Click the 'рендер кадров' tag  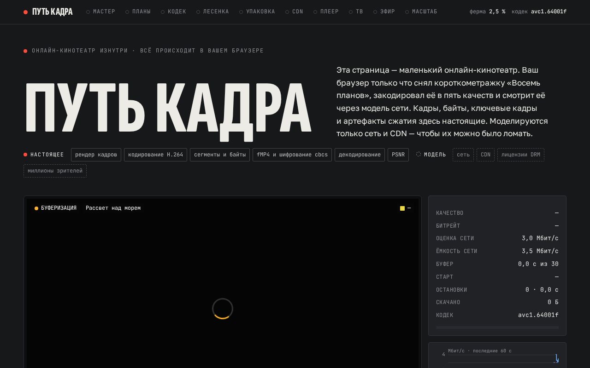tap(96, 155)
